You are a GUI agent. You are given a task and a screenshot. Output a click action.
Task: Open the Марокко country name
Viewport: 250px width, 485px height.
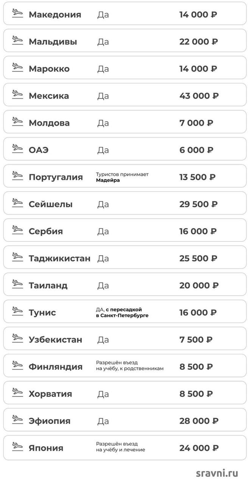[49, 69]
